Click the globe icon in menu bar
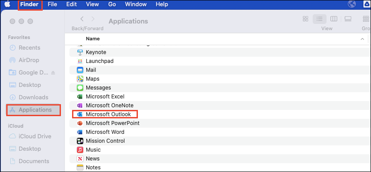The height and width of the screenshot is (172, 371). pyautogui.click(x=352, y=4)
